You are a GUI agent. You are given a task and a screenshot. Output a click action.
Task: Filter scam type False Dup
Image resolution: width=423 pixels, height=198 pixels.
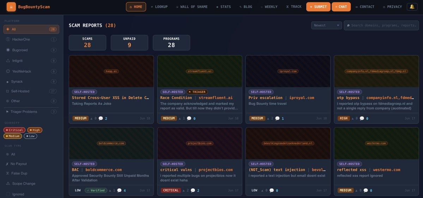31,173
